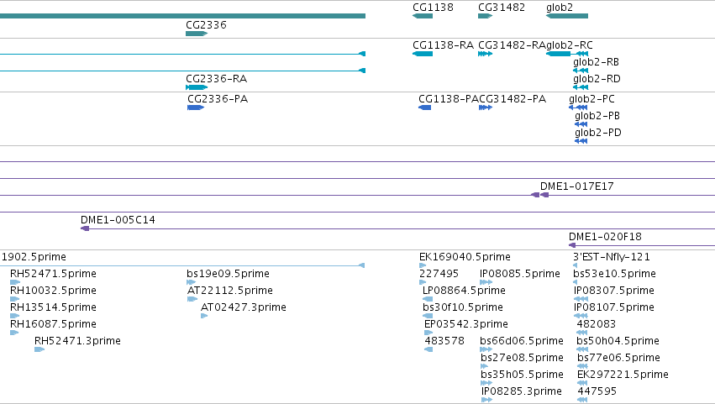Select the CG31482 gene arrow
The image size is (715, 404).
click(485, 16)
